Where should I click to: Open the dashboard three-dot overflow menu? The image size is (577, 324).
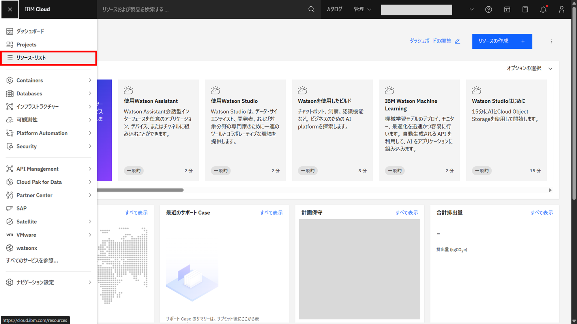click(x=552, y=41)
